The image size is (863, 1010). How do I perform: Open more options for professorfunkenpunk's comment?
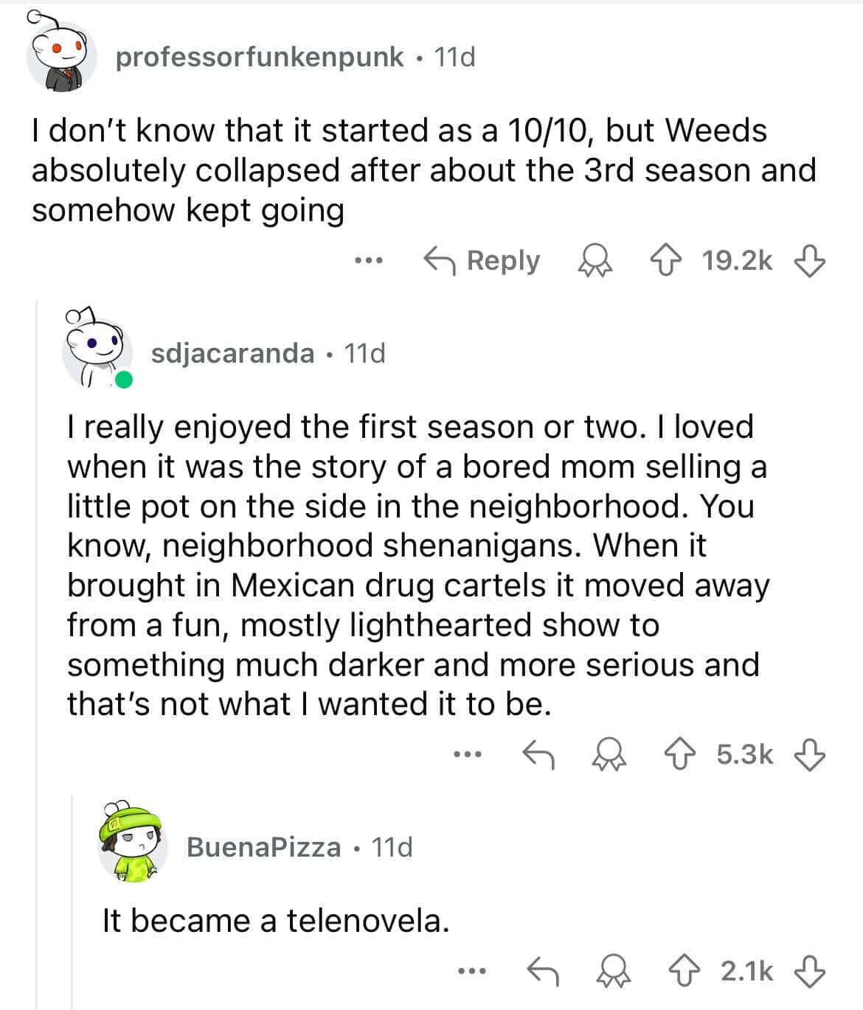(367, 260)
